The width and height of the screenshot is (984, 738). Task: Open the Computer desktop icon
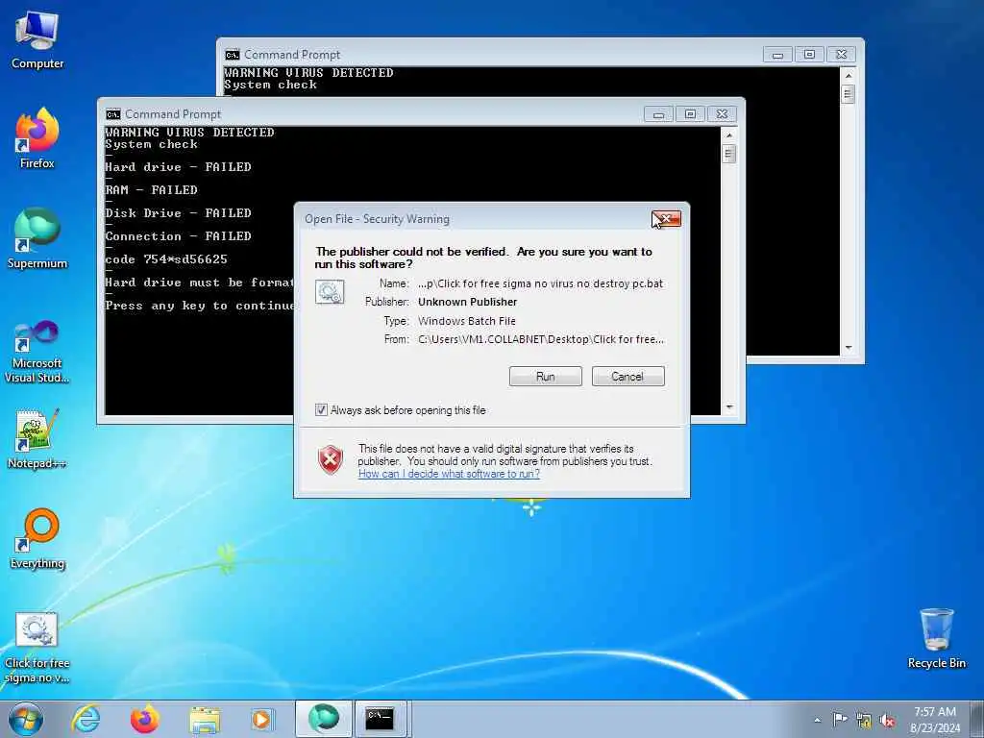click(x=37, y=40)
